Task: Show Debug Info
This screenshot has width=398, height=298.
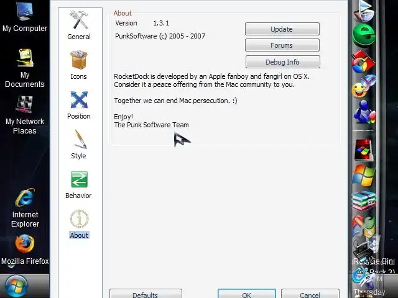Action: click(x=282, y=62)
